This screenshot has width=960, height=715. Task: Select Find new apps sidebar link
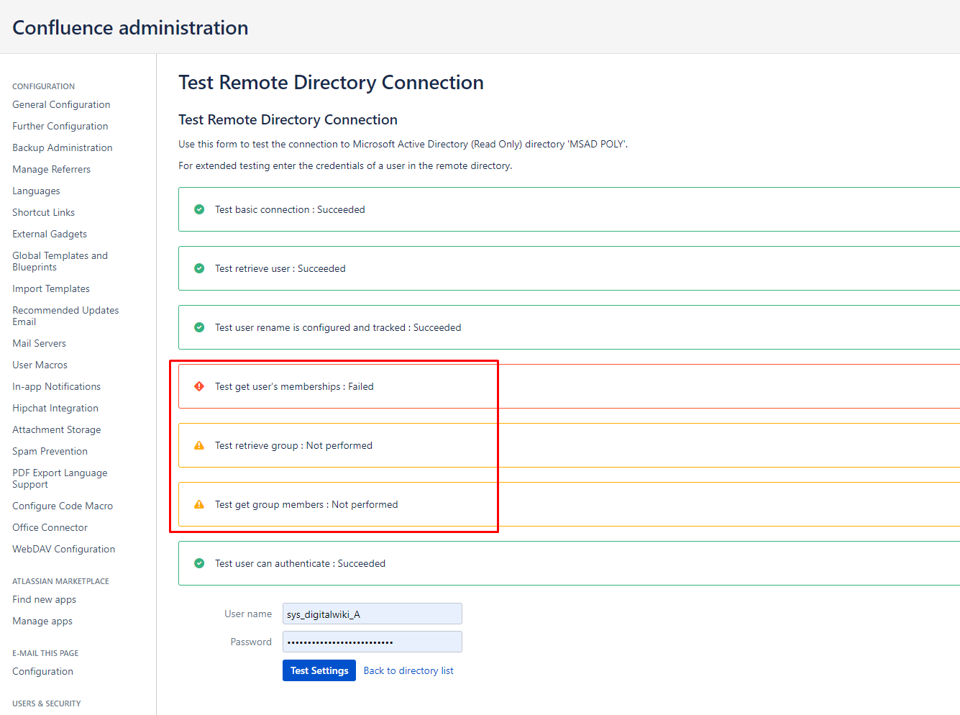click(x=44, y=599)
